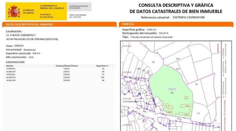Click map coordinate label '4.532.550'
Image resolution: width=236 pixels, height=131 pixels.
127,72
